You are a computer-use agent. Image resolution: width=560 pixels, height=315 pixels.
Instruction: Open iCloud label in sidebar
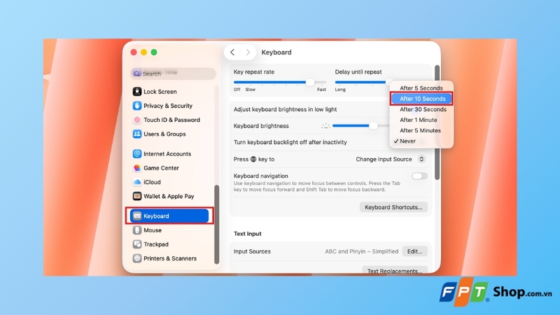coord(152,182)
